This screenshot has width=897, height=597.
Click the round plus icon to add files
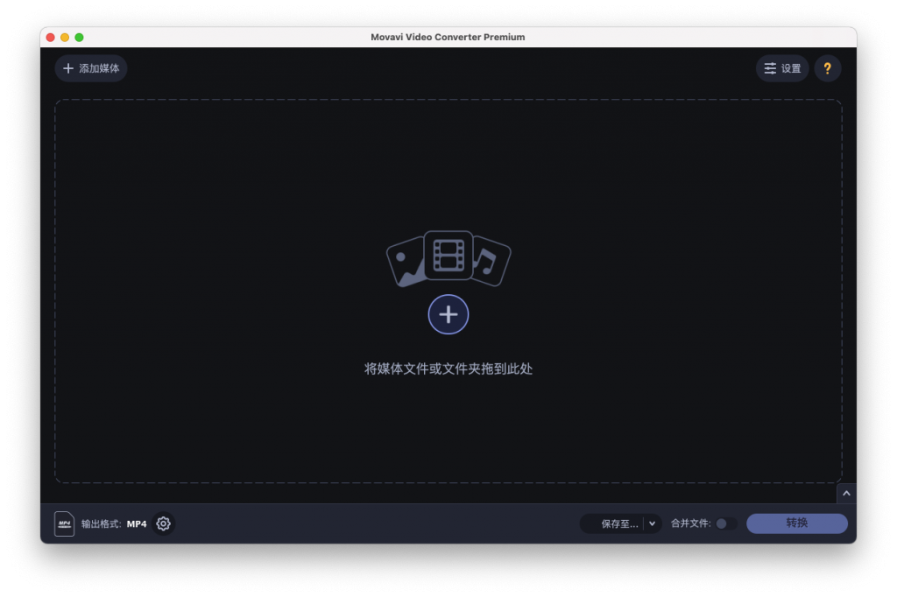[x=448, y=314]
